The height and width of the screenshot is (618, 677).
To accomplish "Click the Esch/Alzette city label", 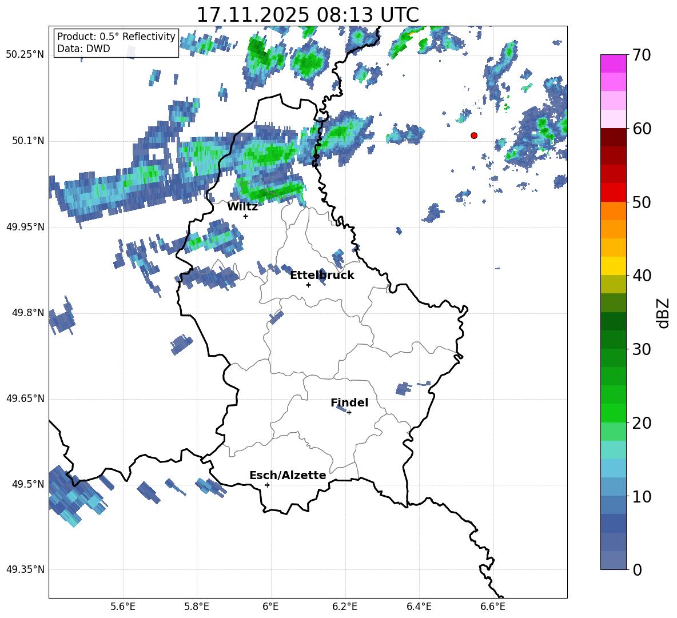I will pos(288,476).
